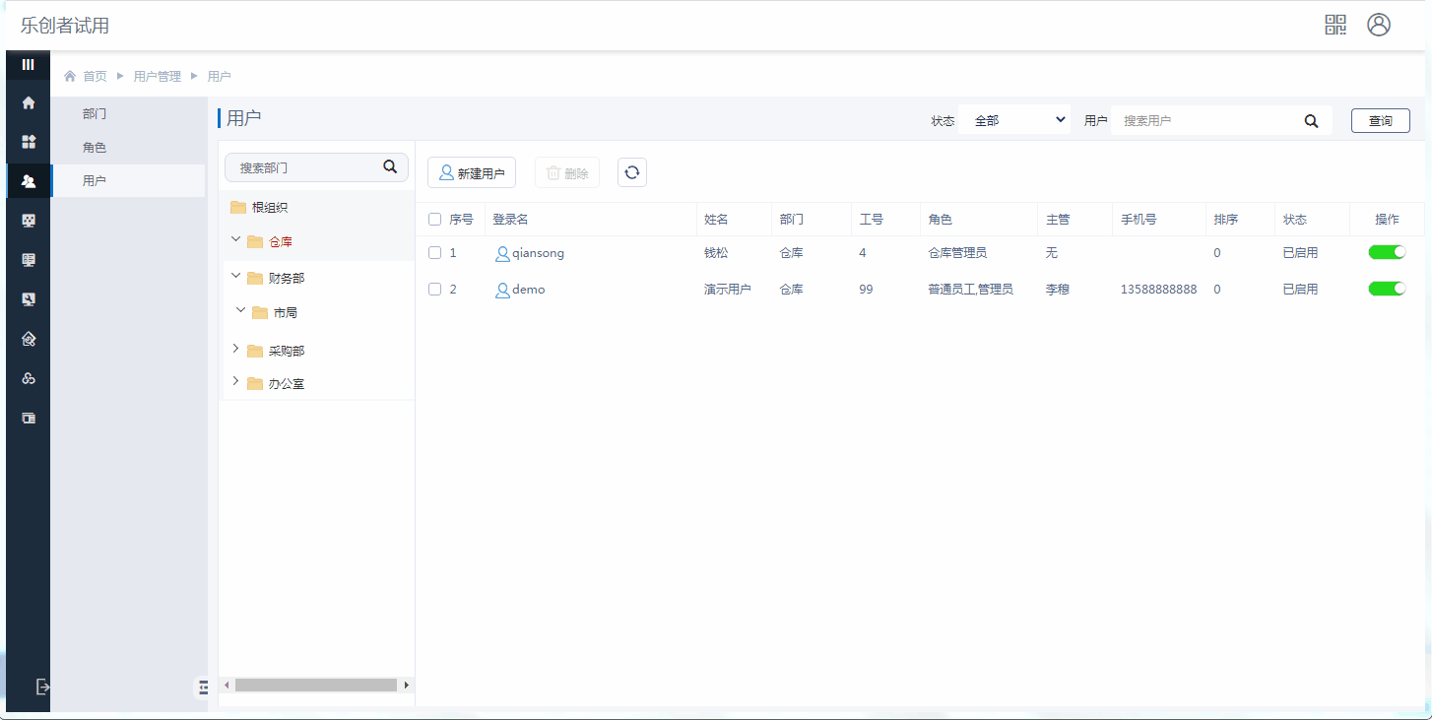Expand the 采购部 tree node arrow
Image resolution: width=1432 pixels, height=720 pixels.
[x=235, y=349]
